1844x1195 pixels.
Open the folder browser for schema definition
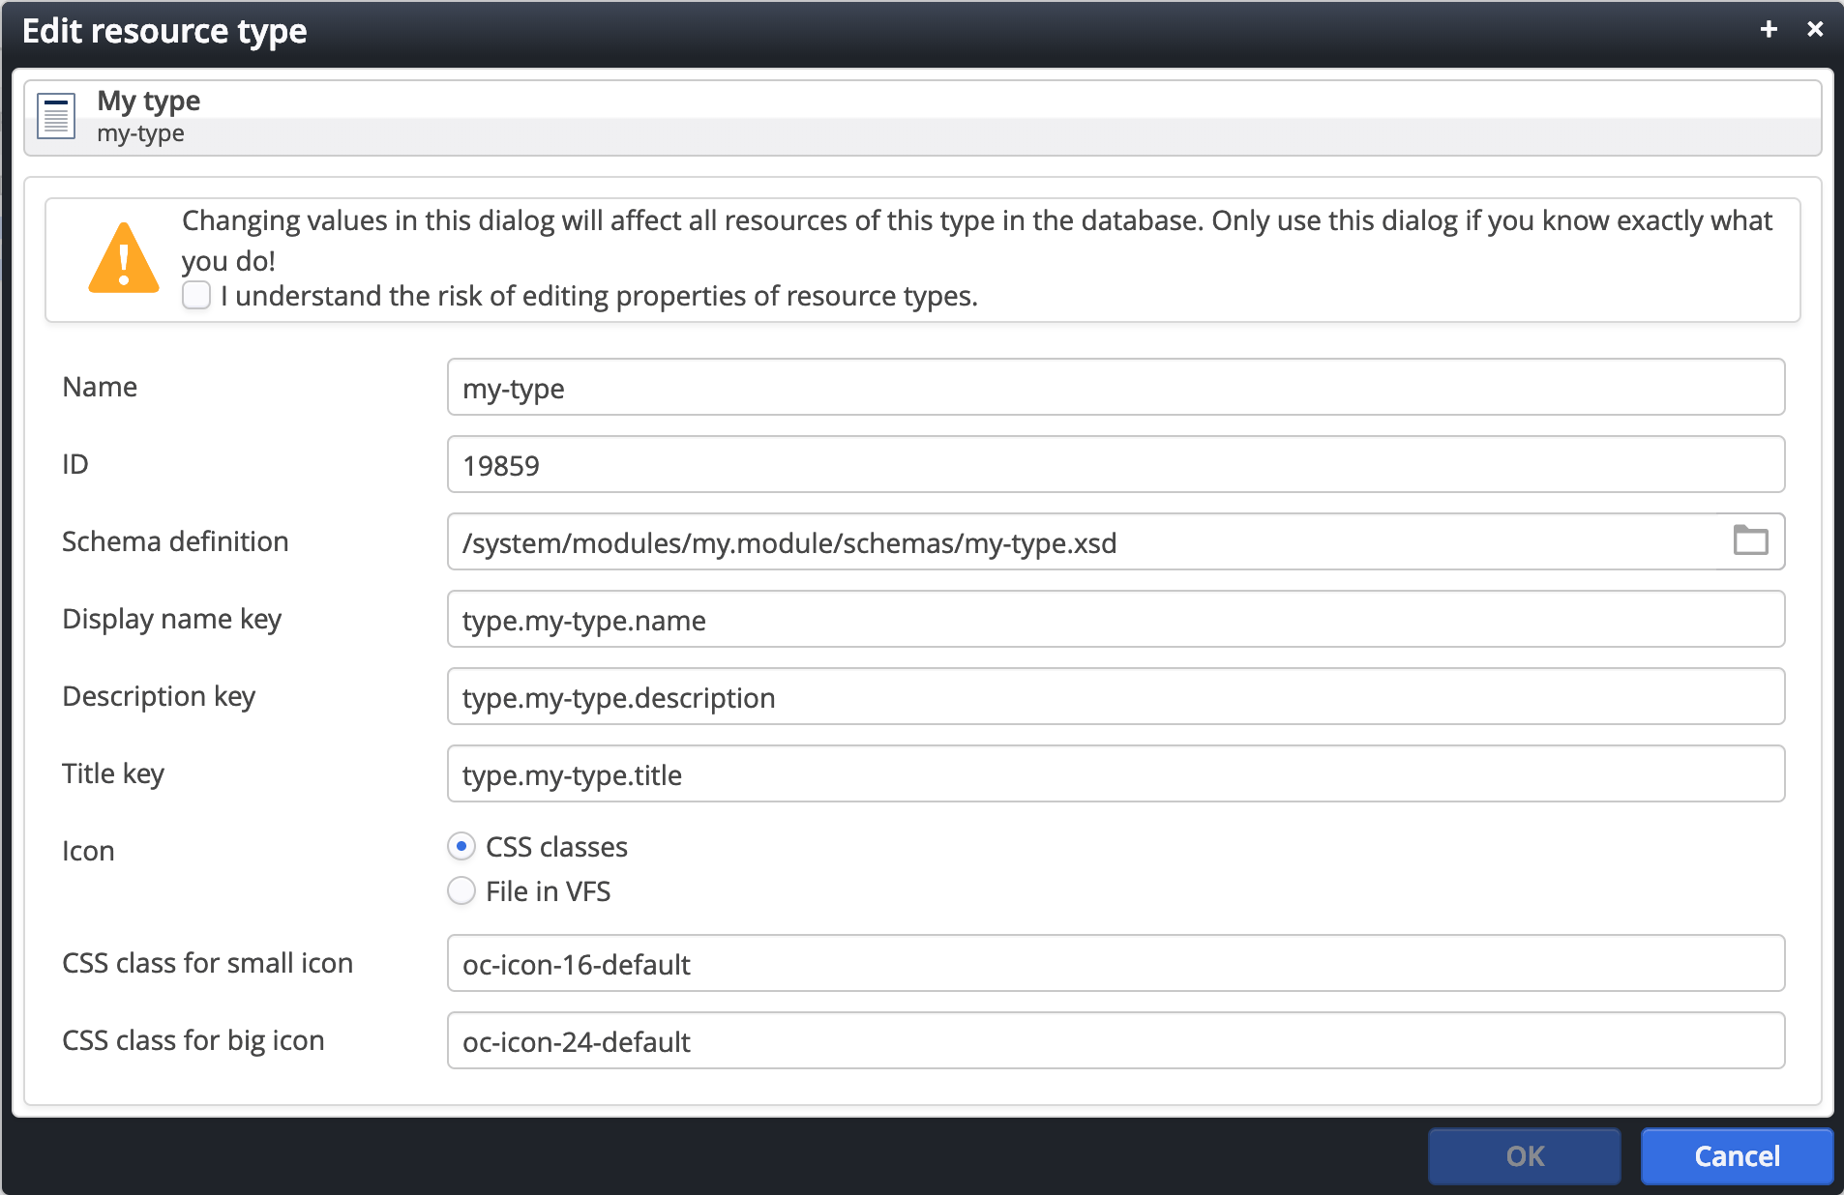[1753, 541]
